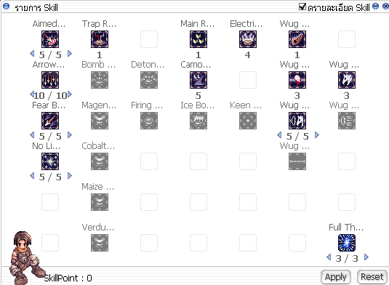Select the Main Ranger skill icon
The image size is (389, 285).
[x=198, y=39]
